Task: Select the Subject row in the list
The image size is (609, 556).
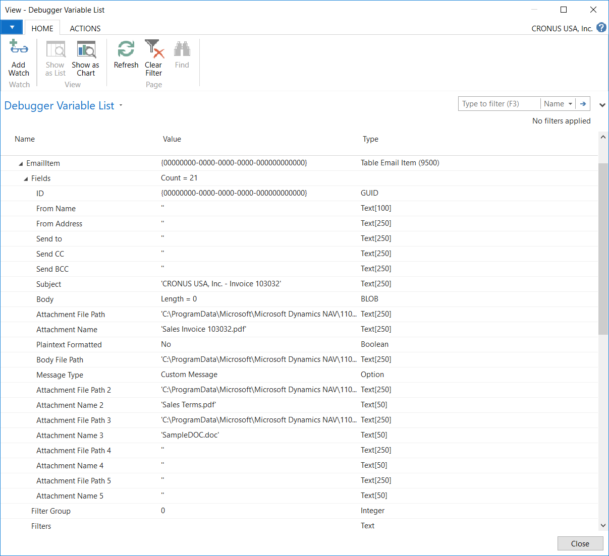Action: click(49, 284)
